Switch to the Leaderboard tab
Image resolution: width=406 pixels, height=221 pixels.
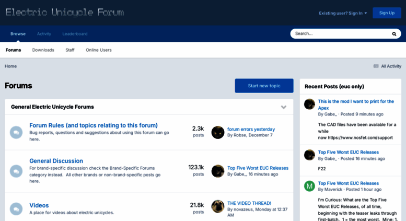75,34
